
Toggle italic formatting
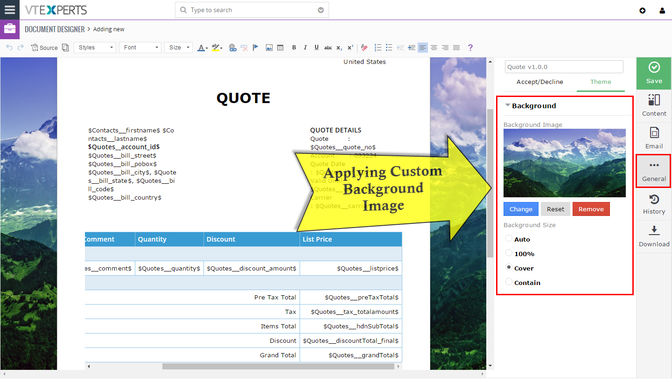[x=305, y=48]
